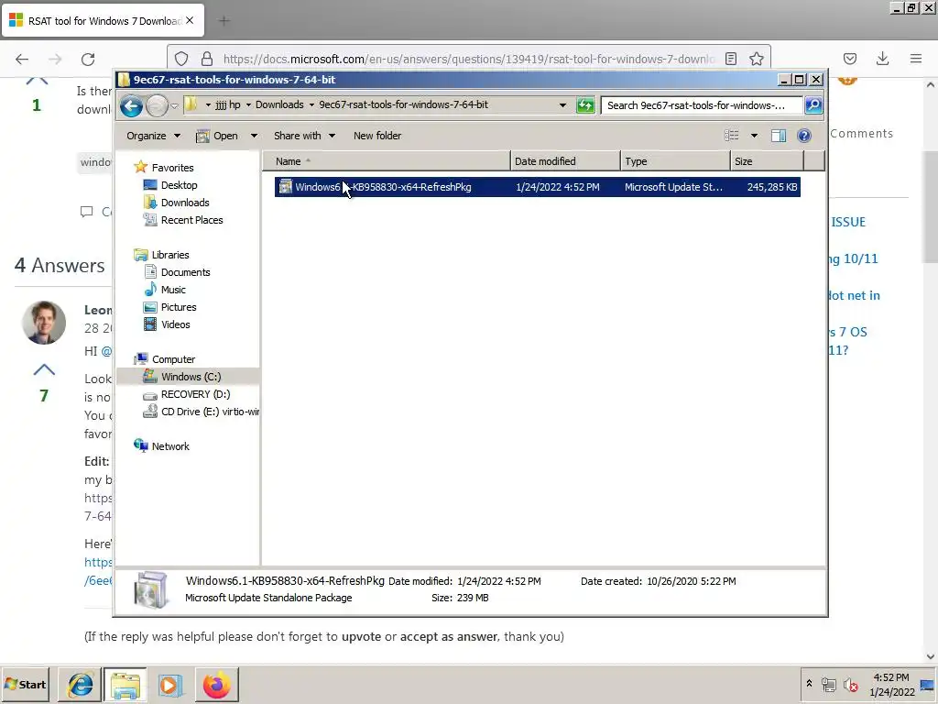This screenshot has height=704, width=938.
Task: Show hidden system tray icons
Action: (x=809, y=684)
